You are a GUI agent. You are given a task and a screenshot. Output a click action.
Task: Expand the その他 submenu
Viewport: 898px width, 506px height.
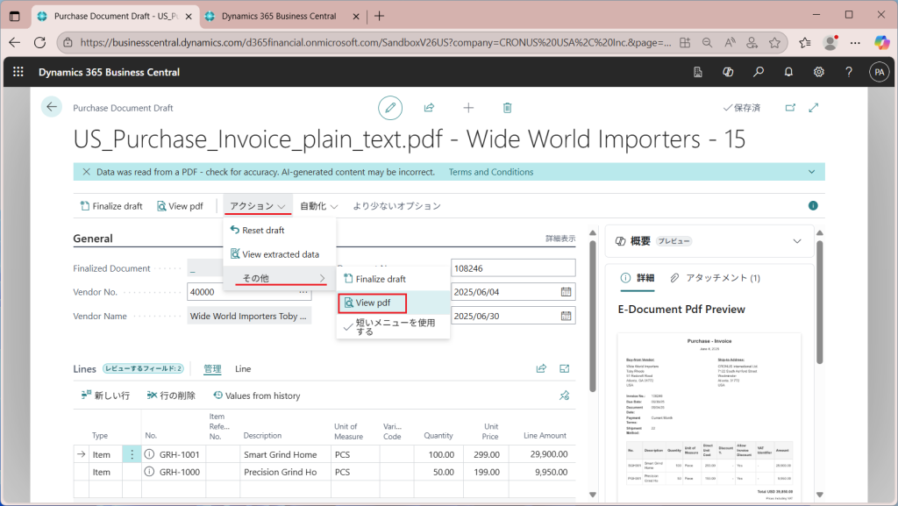pyautogui.click(x=280, y=278)
